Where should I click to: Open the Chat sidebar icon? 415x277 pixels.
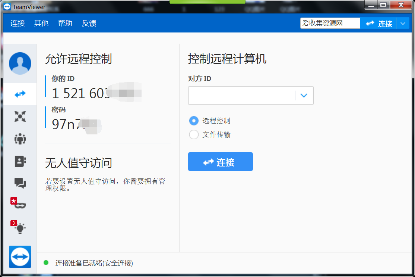20,183
